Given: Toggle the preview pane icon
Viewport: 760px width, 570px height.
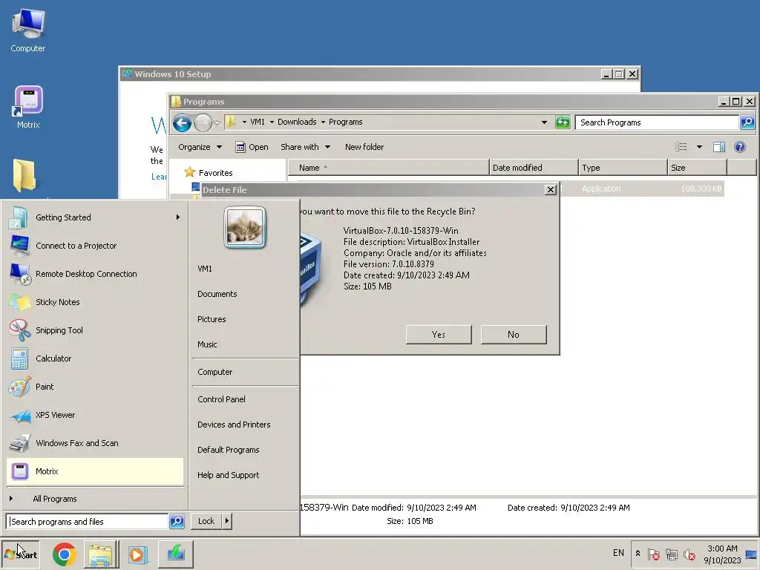Looking at the screenshot, I should click(719, 147).
